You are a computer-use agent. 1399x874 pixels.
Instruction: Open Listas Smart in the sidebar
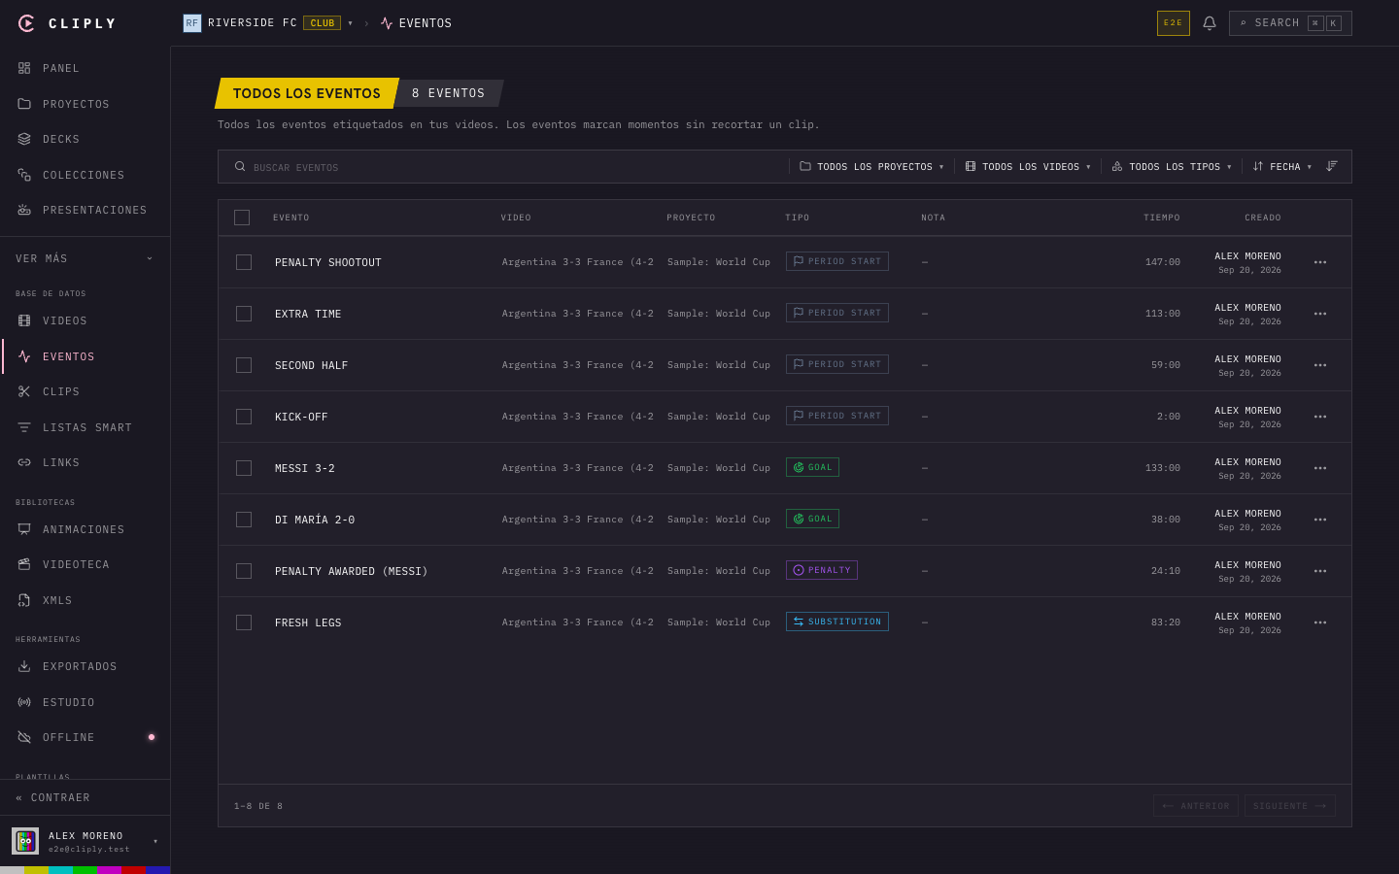point(85,427)
